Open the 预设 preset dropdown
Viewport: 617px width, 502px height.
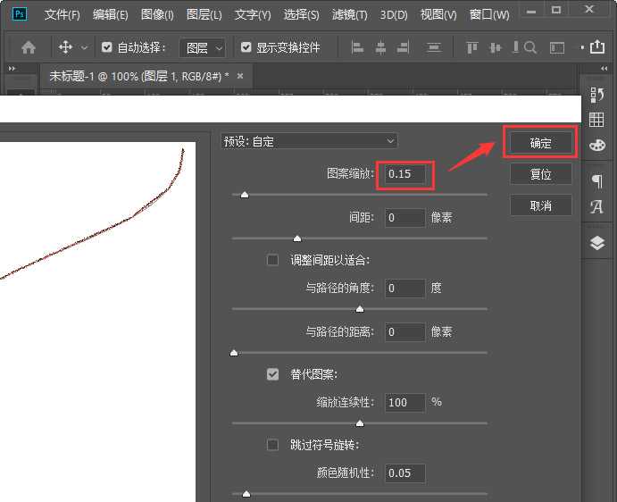pyautogui.click(x=309, y=141)
